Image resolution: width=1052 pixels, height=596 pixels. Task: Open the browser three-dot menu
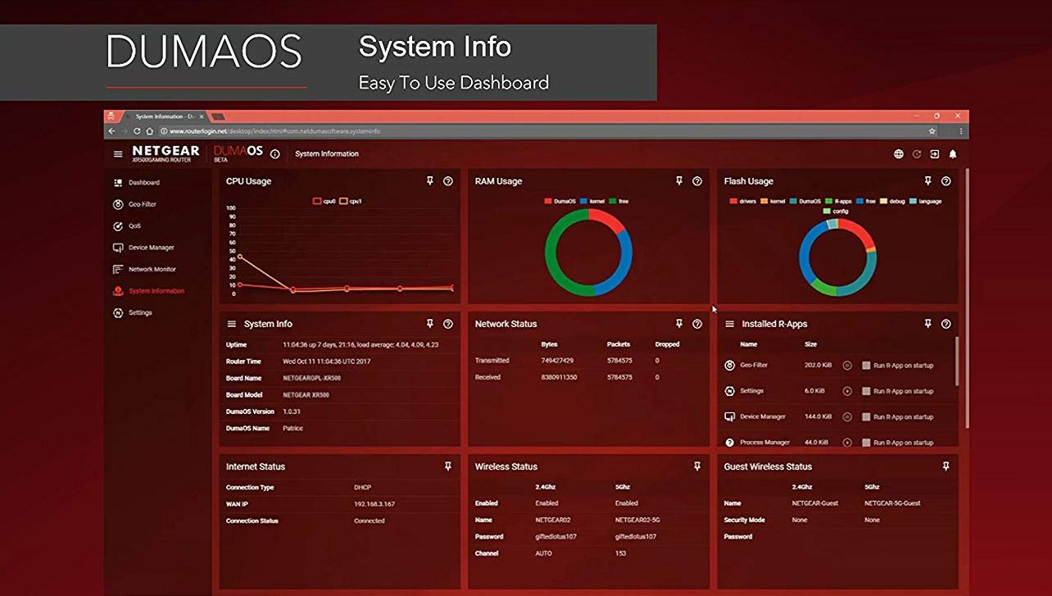tap(961, 131)
